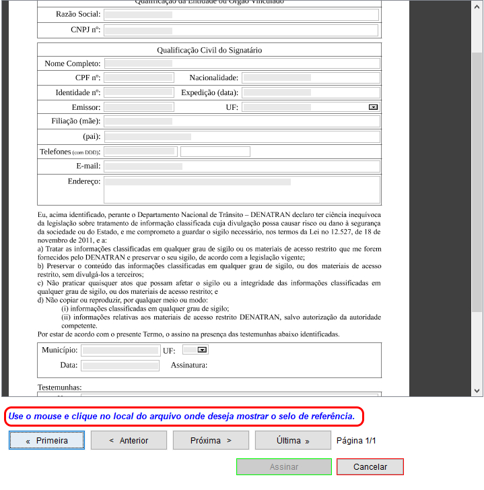Click the E-mail input field

coord(242,166)
